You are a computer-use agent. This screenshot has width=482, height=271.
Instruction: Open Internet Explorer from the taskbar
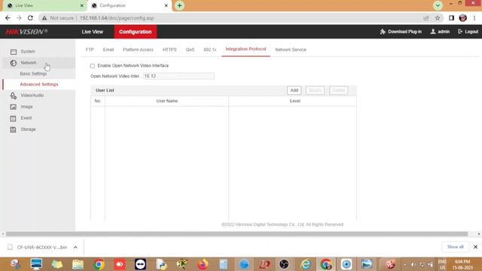click(306, 264)
